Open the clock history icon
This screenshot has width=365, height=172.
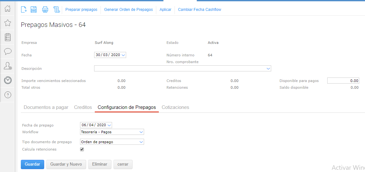(8, 80)
